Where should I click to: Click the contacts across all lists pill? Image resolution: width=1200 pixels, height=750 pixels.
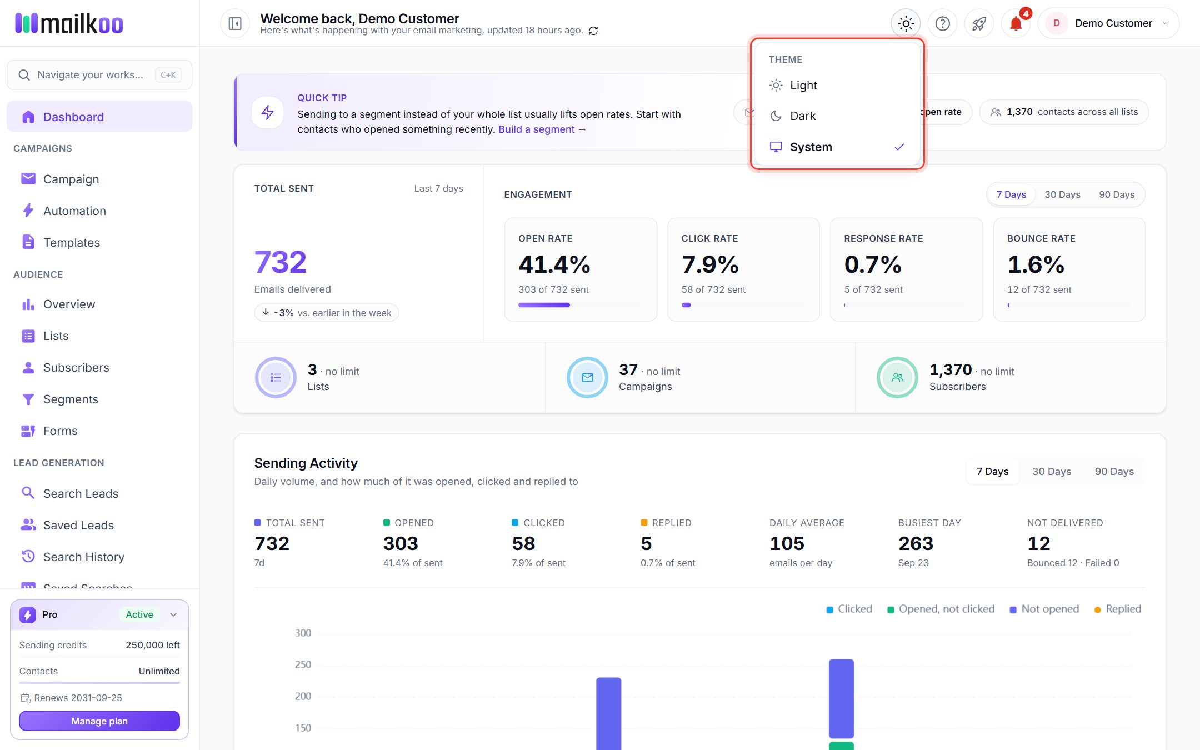(1064, 112)
